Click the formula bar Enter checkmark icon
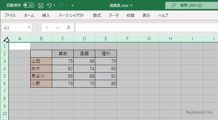 (x=57, y=28)
